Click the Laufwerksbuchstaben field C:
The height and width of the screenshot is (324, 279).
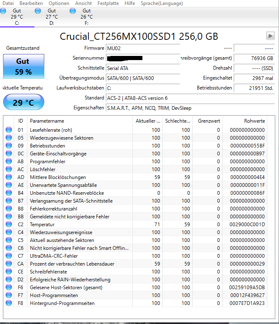[x=143, y=88]
